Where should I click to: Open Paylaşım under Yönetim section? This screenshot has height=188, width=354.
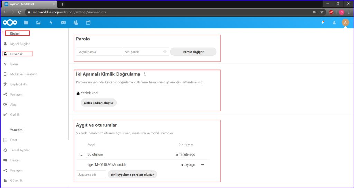[x=17, y=170]
